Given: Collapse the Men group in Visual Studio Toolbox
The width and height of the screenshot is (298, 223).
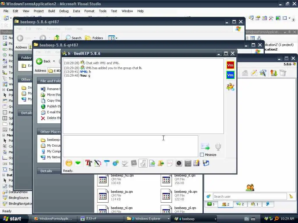Looking at the screenshot, I should tap(3, 135).
